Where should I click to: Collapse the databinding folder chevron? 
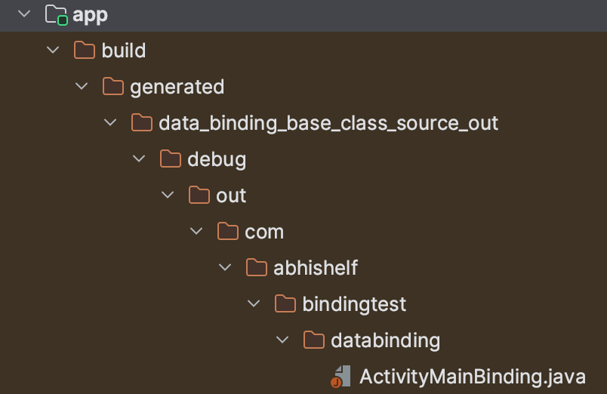pos(282,340)
